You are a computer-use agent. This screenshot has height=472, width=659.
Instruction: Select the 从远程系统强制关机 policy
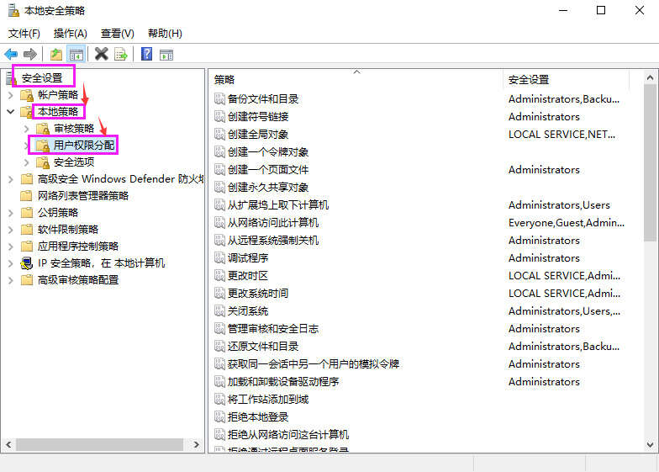pos(273,241)
